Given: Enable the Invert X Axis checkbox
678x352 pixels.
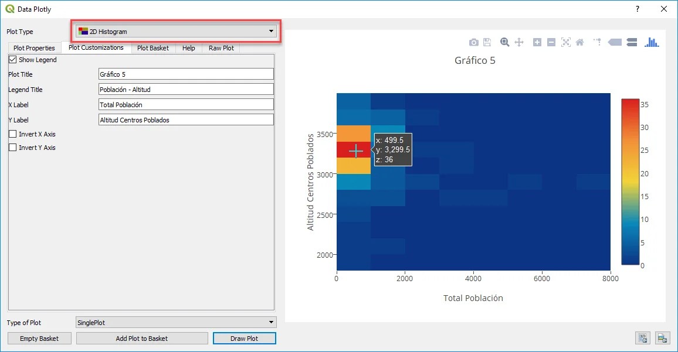Looking at the screenshot, I should pos(13,134).
